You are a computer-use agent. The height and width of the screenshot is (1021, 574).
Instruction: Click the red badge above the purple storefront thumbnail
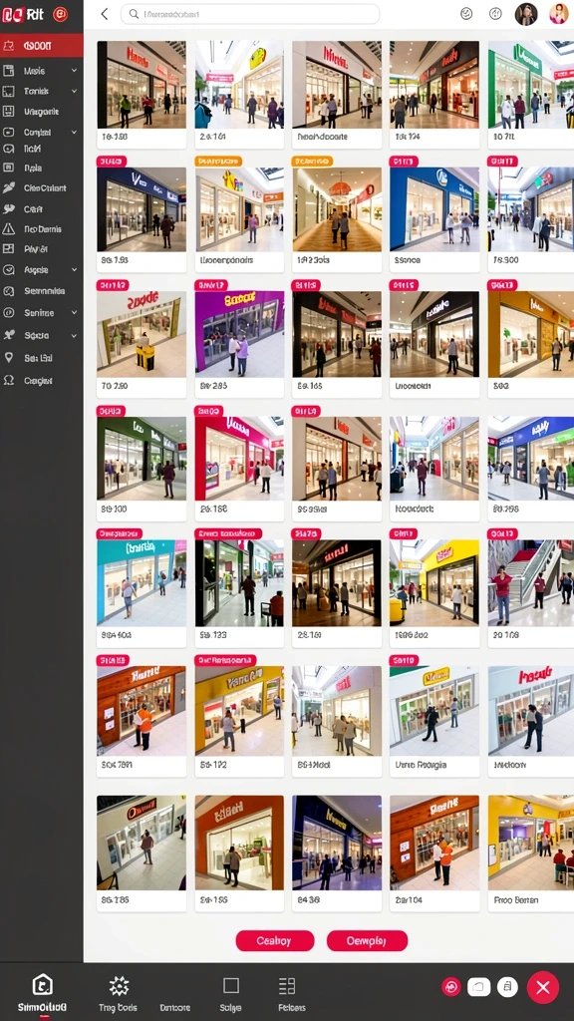tap(211, 285)
